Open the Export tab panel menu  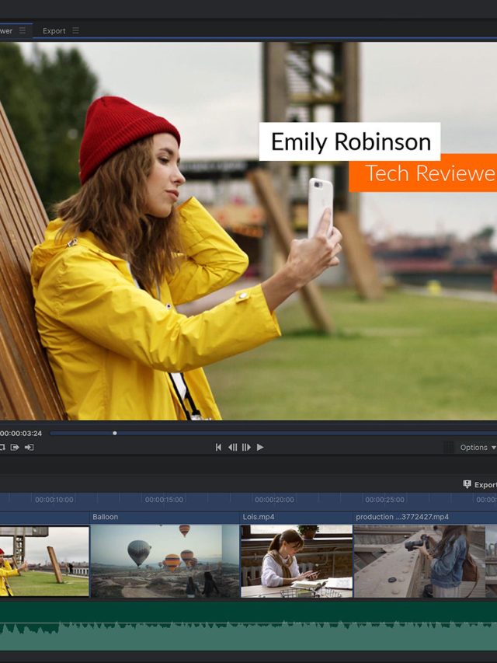pos(75,30)
